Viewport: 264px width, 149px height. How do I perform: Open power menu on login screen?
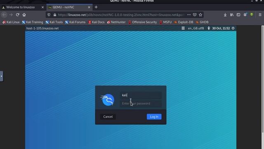[x=233, y=28]
